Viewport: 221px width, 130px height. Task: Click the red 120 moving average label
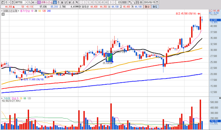pyautogui.click(x=44, y=11)
